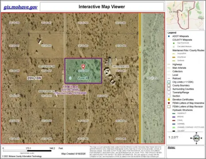Open the gis.mohave.gov link
This screenshot has width=206, height=159.
(20, 7)
